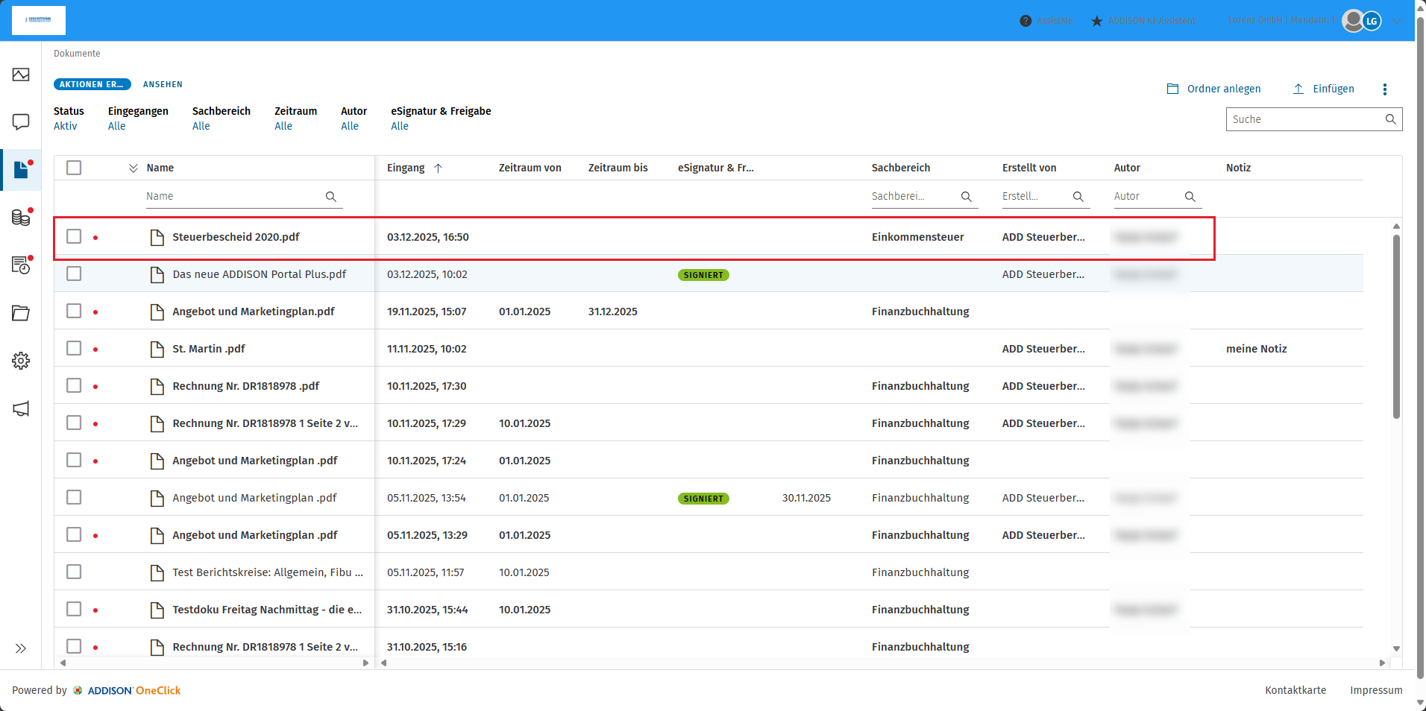Open the Impressum footer link
Screen dimensions: 1426x711
pos(1376,690)
